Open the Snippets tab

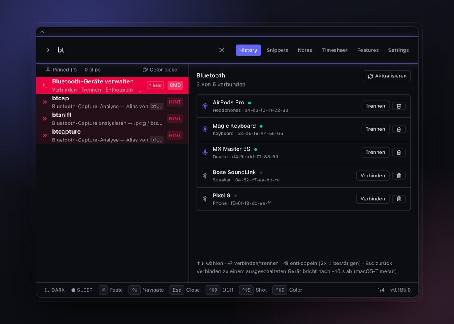click(277, 50)
